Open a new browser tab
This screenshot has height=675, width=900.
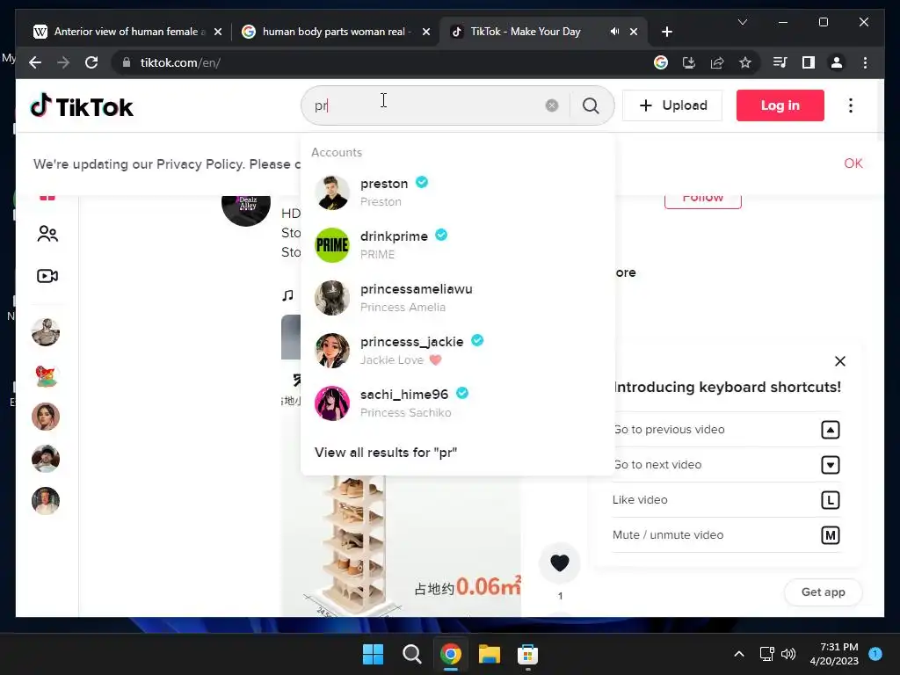click(666, 32)
